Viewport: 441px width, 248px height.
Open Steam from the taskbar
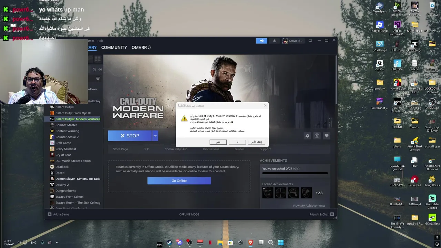point(169,242)
